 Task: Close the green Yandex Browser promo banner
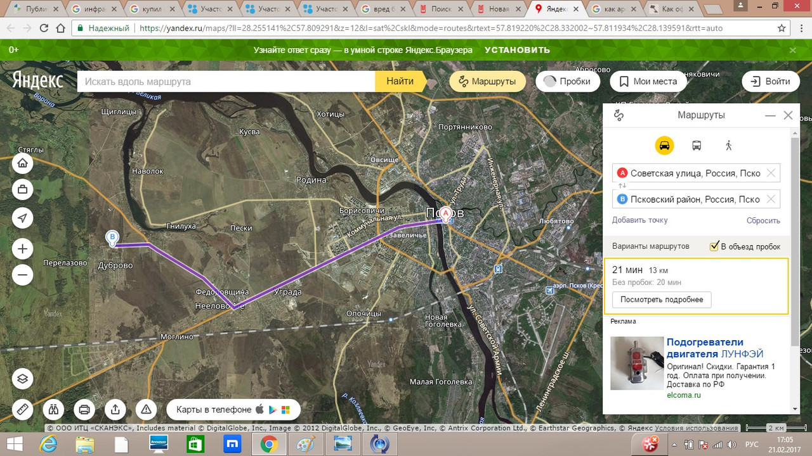792,50
